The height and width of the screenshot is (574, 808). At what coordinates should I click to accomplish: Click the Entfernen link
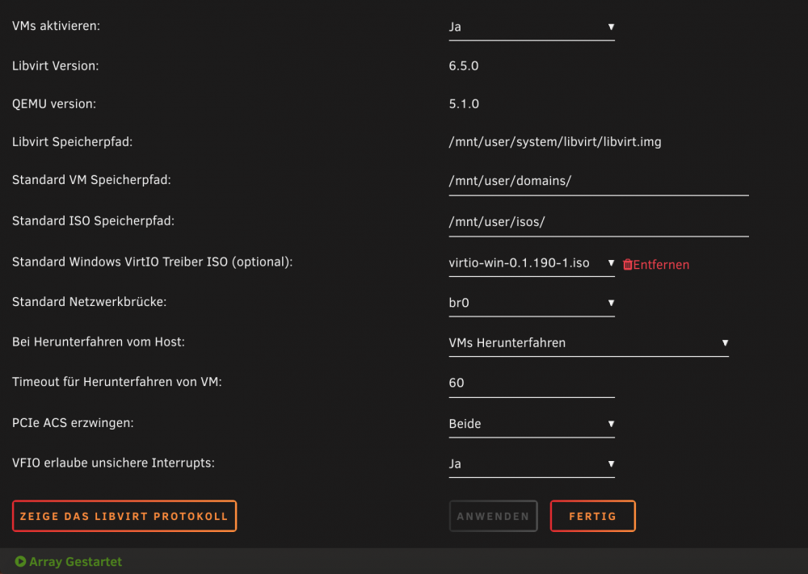click(x=661, y=265)
